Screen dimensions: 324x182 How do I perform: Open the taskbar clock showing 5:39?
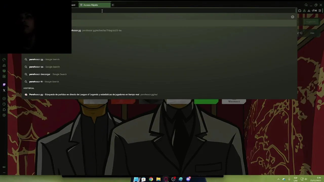316,179
